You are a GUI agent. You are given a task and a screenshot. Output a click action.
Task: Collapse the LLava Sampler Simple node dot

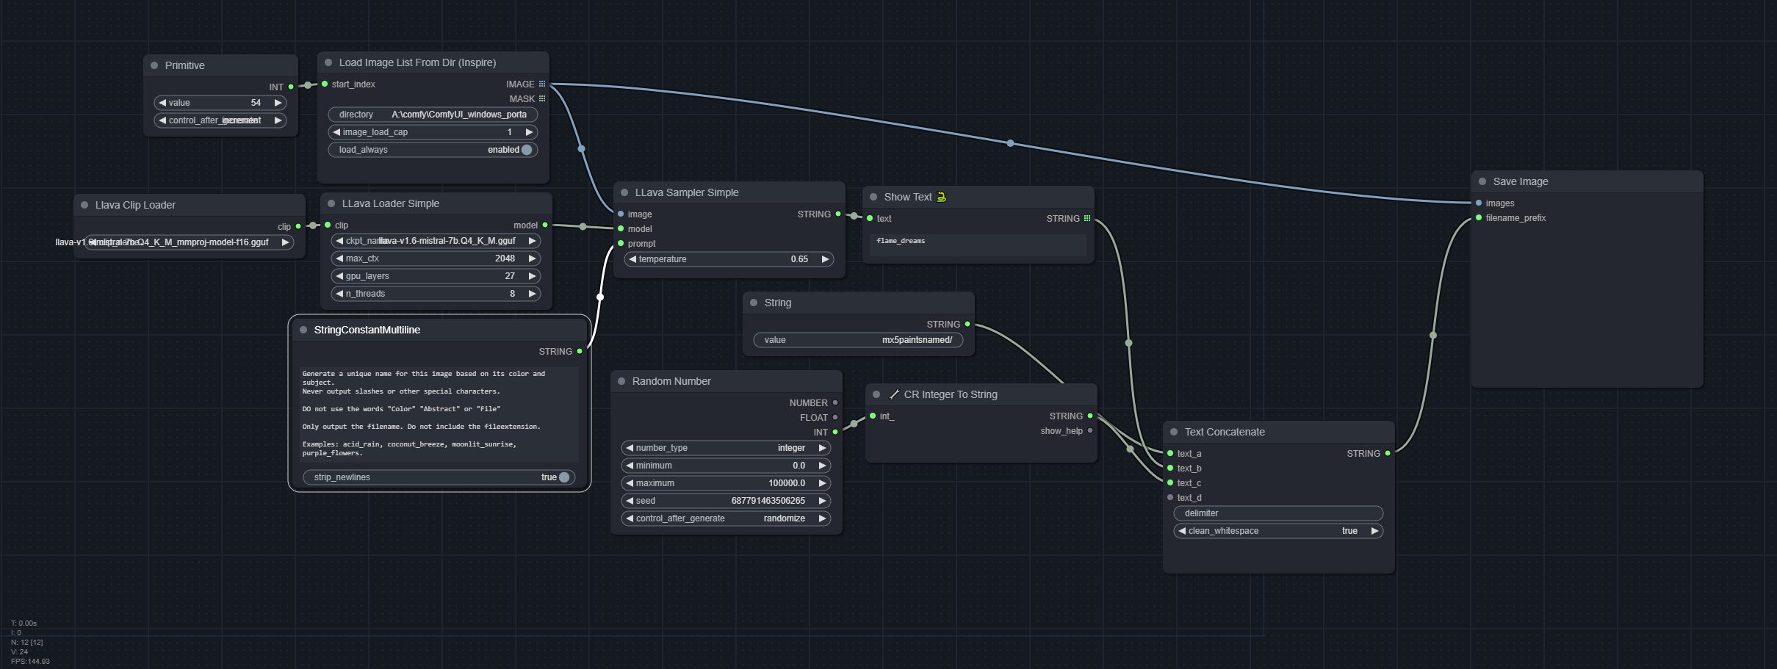624,192
